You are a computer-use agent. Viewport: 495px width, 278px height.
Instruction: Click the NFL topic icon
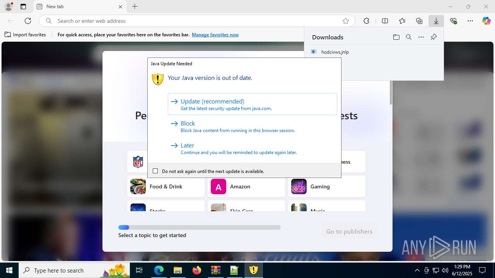pyautogui.click(x=138, y=162)
